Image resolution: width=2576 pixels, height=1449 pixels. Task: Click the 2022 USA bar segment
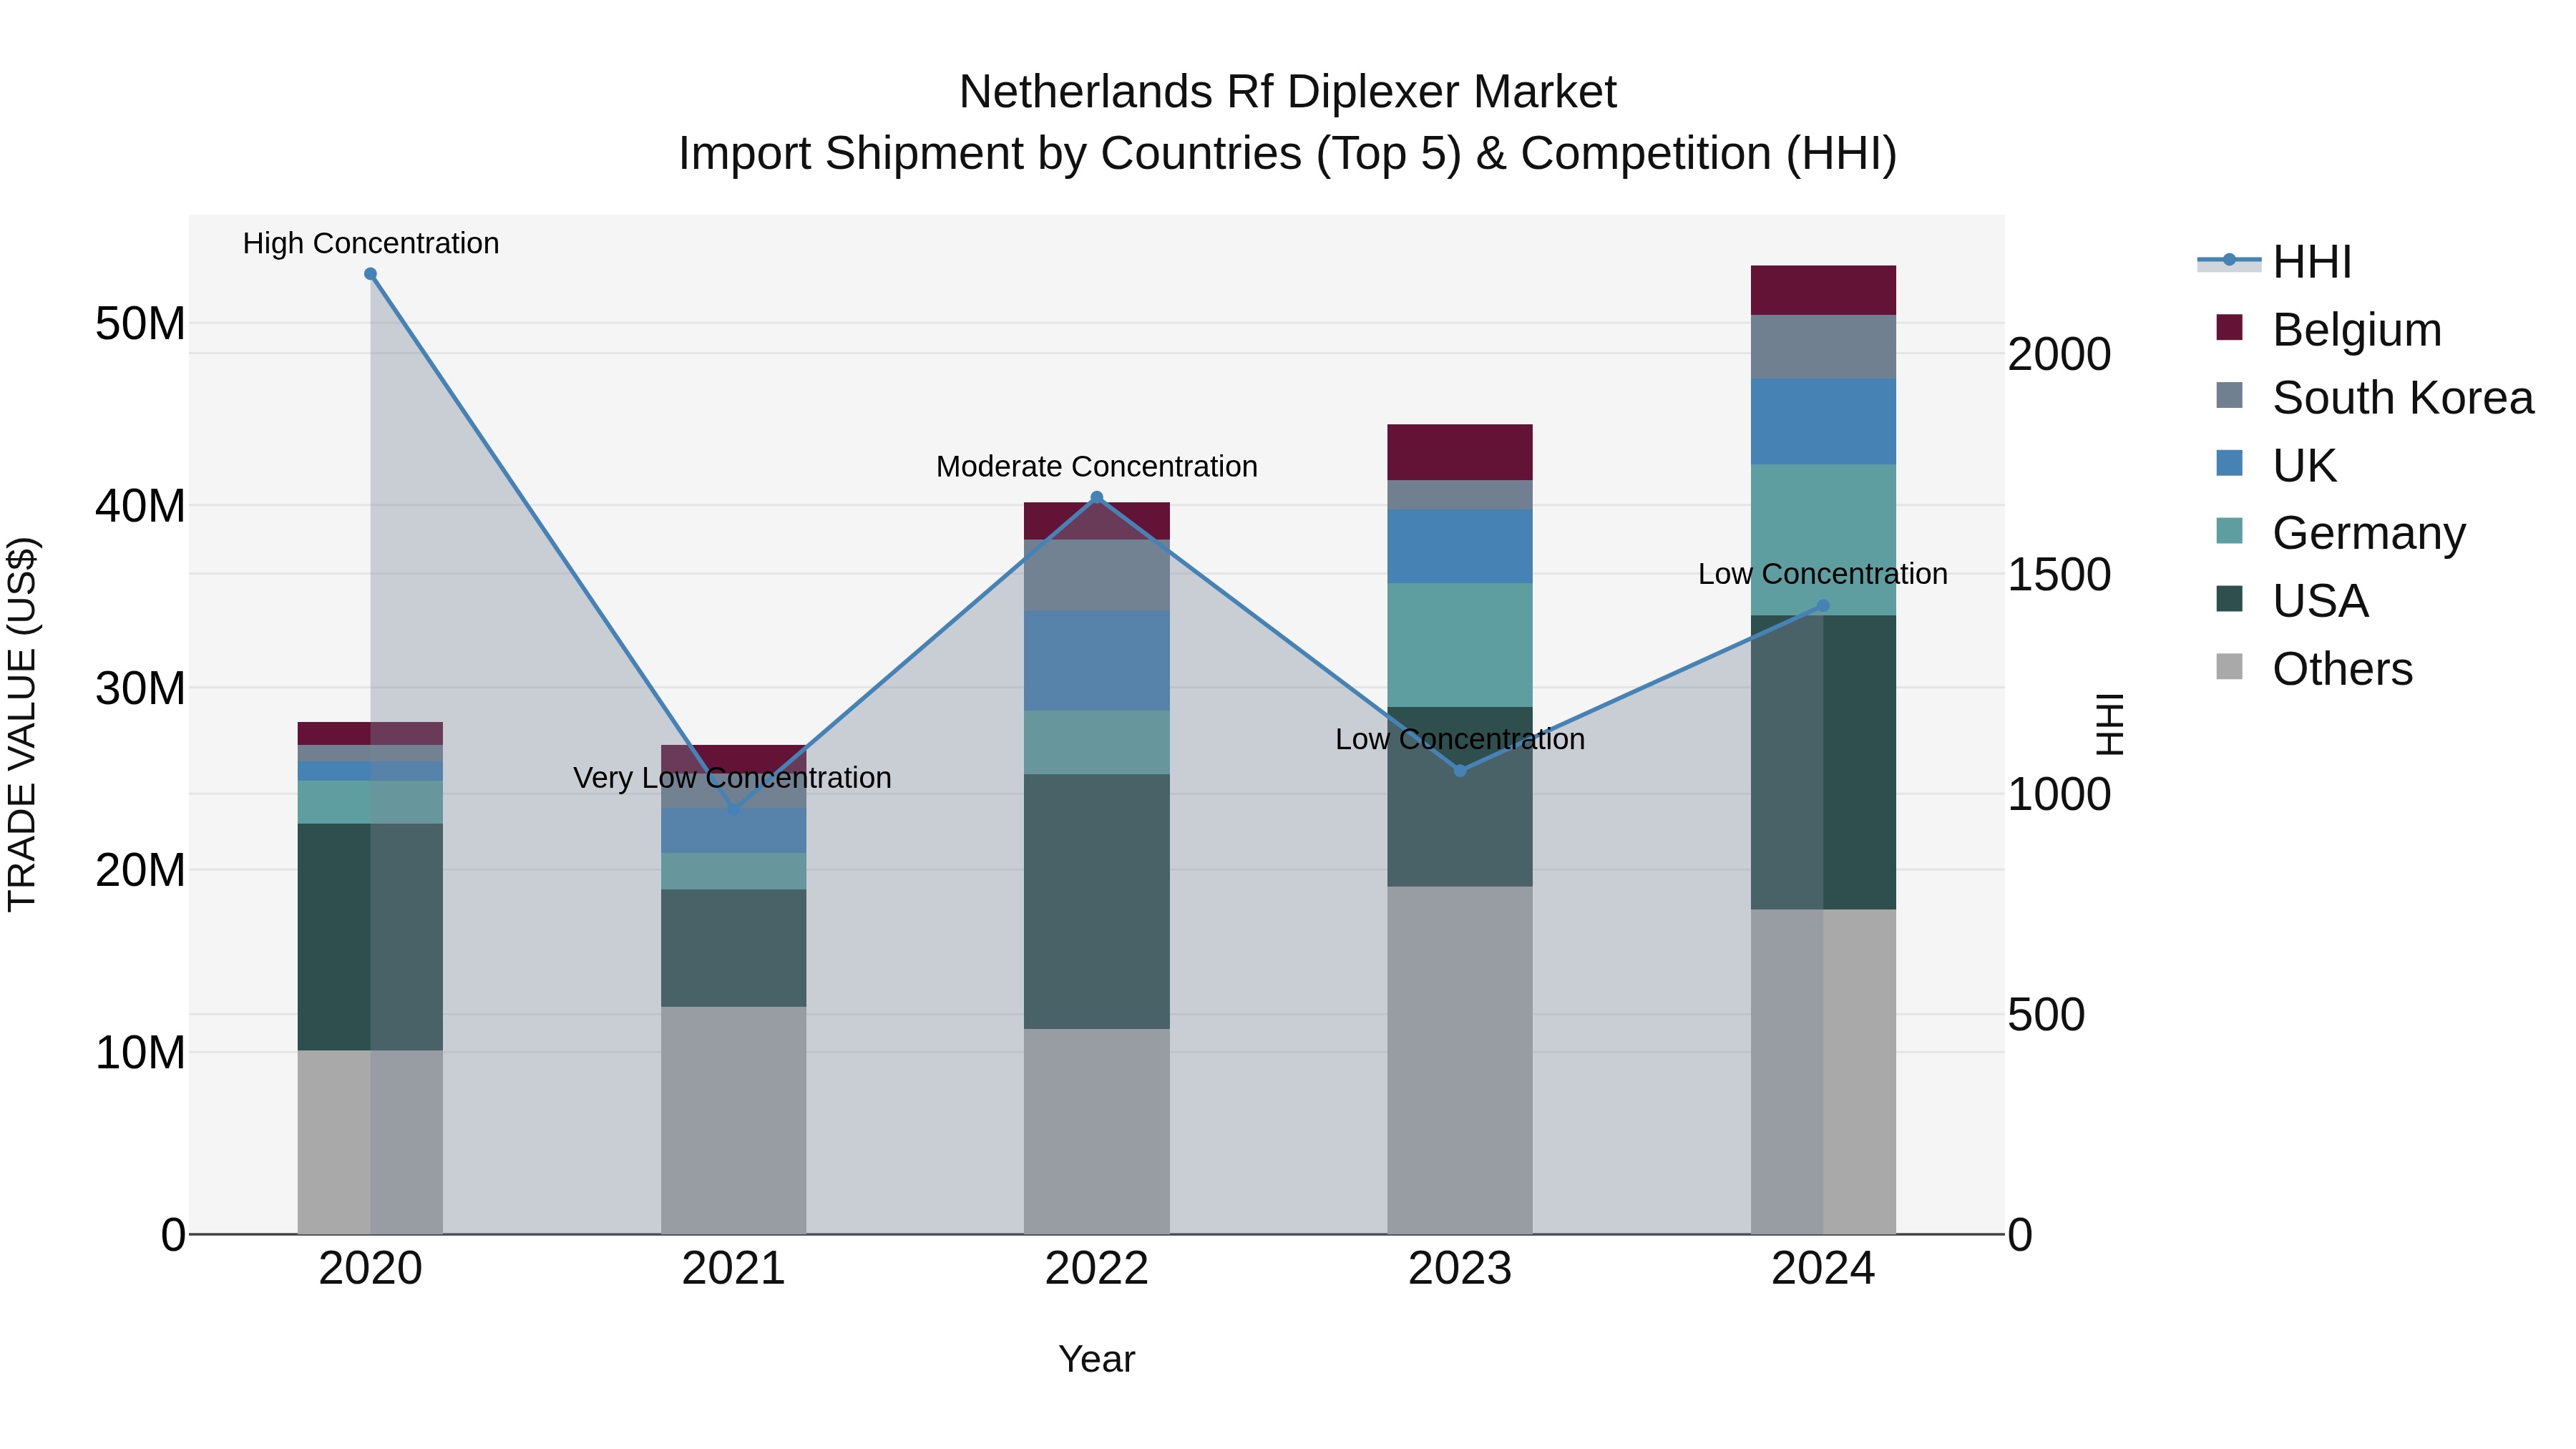pos(1096,901)
